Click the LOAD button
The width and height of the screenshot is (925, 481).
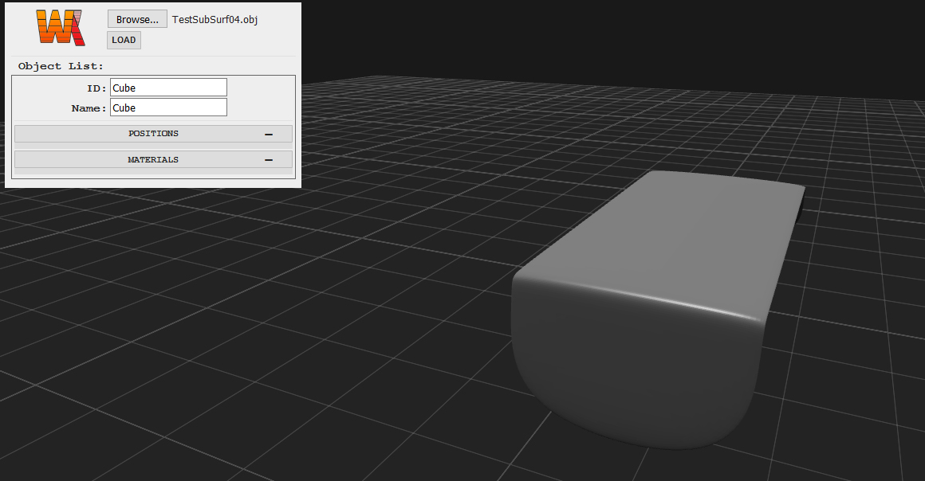(x=124, y=40)
